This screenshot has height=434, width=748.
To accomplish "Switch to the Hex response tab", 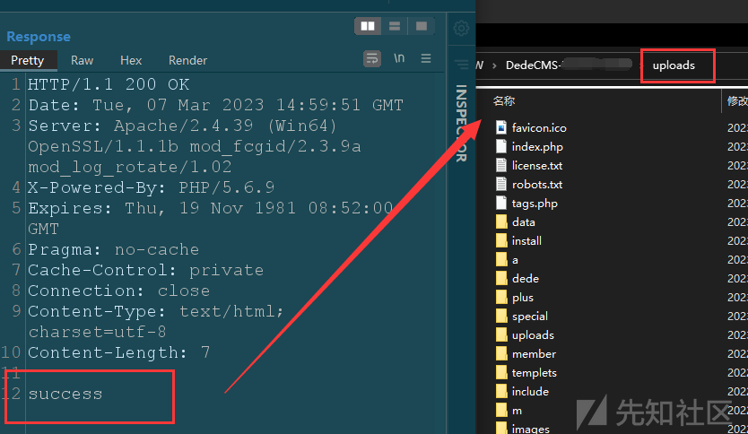I will click(131, 61).
